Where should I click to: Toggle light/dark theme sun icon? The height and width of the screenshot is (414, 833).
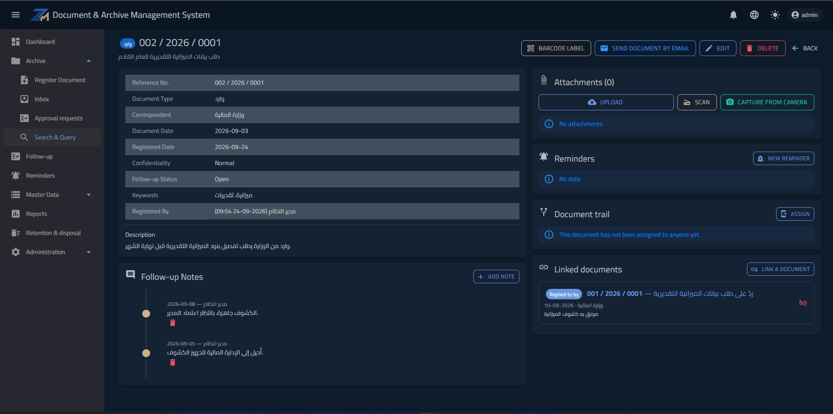coord(775,15)
